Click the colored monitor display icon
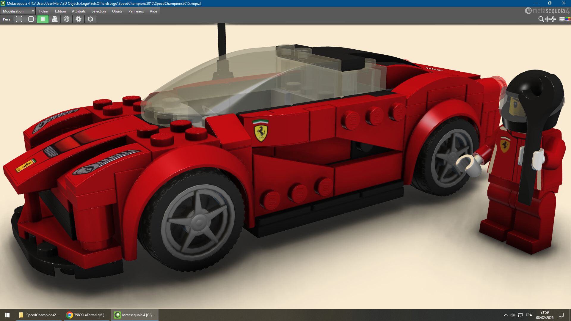 click(568, 19)
